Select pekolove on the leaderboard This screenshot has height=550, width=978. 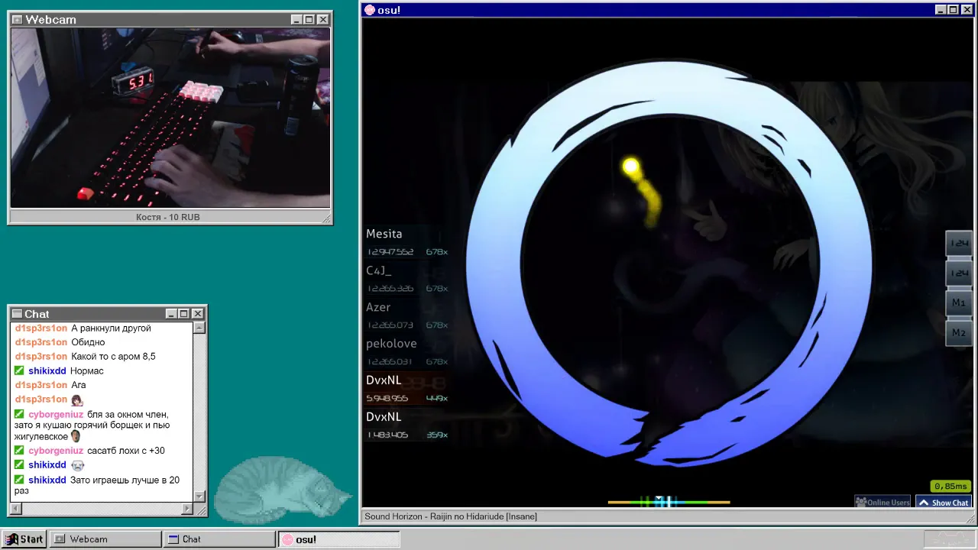[407, 352]
